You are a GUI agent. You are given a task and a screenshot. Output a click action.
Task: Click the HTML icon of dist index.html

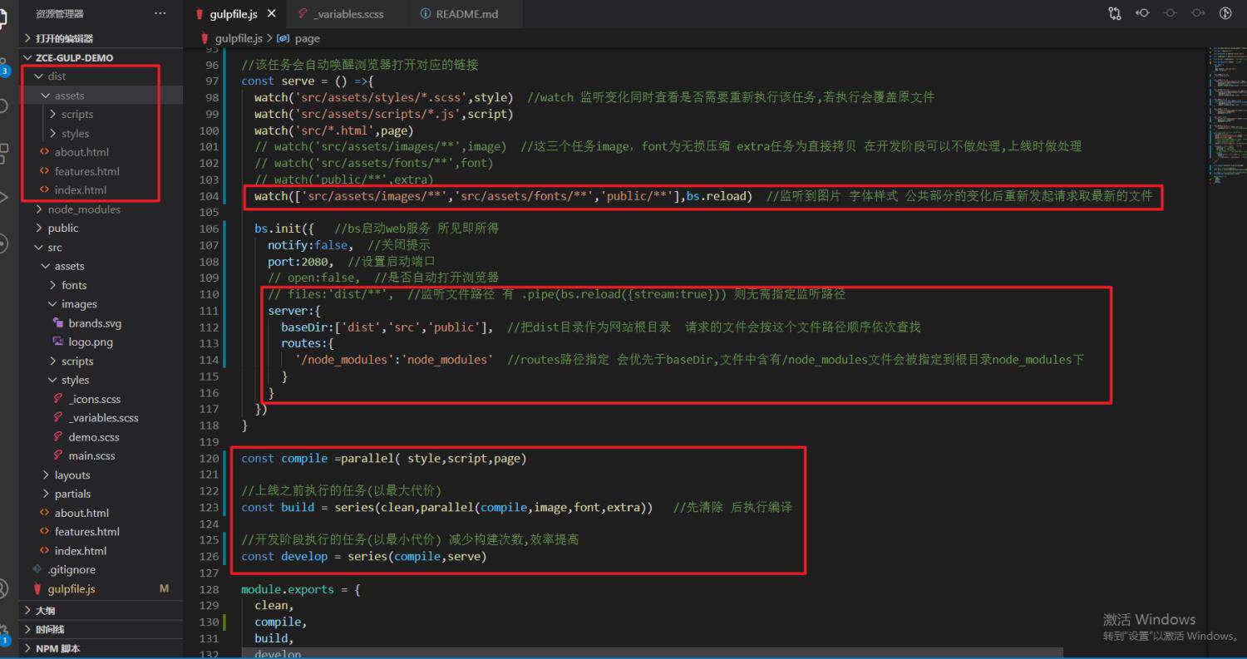(x=45, y=189)
